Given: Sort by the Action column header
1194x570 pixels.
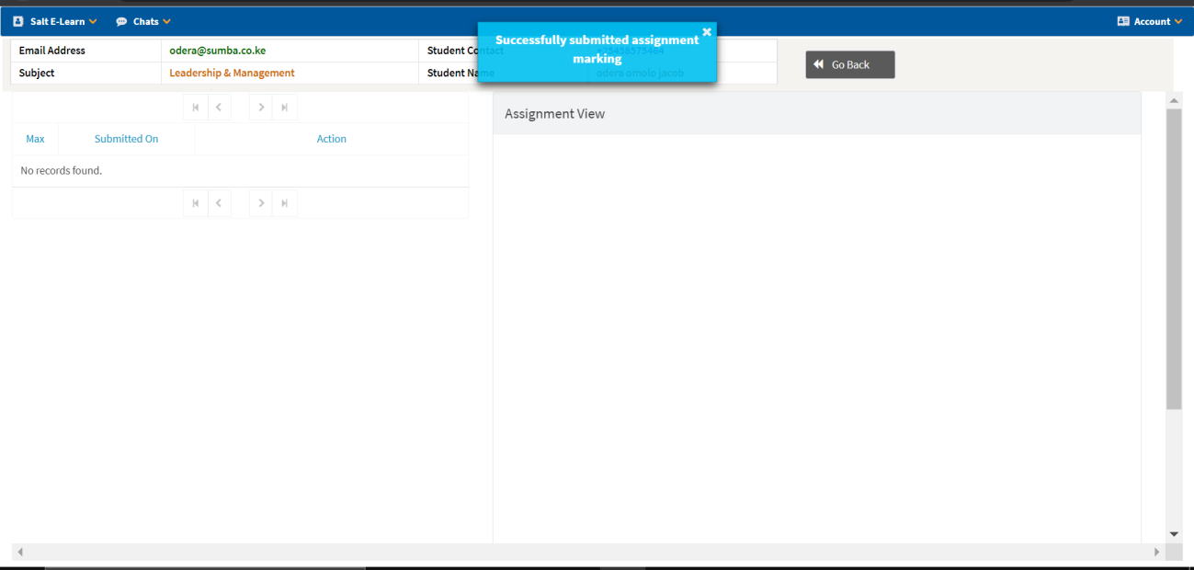Looking at the screenshot, I should pos(331,138).
